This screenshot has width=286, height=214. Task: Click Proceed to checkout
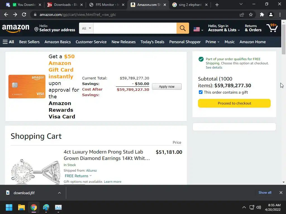[234, 103]
